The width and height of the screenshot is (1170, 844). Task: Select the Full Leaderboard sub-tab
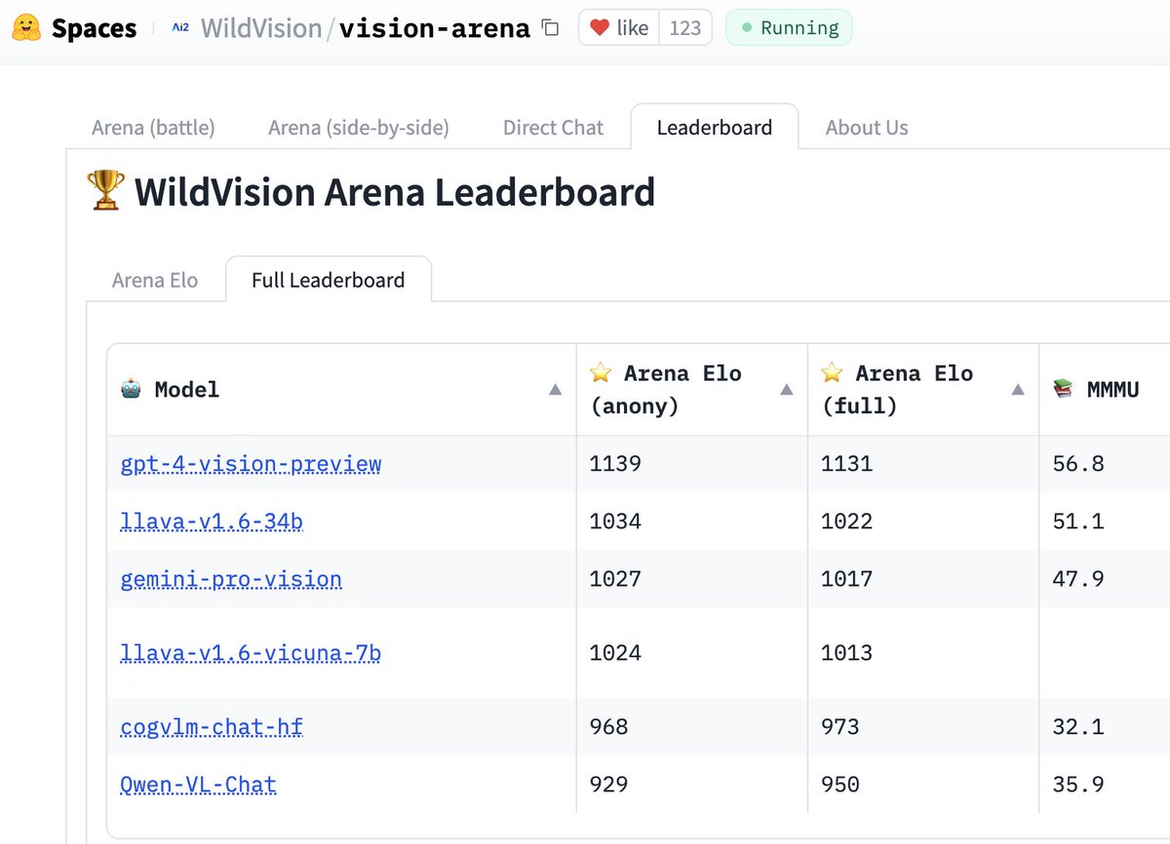pos(329,281)
